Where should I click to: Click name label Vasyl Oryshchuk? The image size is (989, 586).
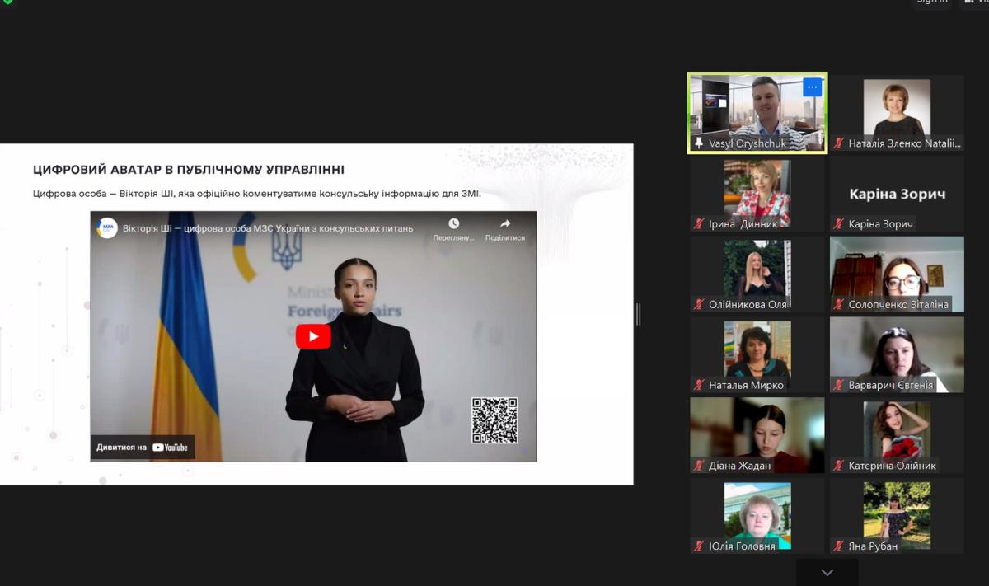748,143
